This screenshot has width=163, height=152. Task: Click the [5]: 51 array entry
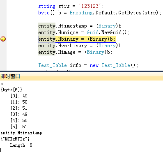(x=19, y=127)
